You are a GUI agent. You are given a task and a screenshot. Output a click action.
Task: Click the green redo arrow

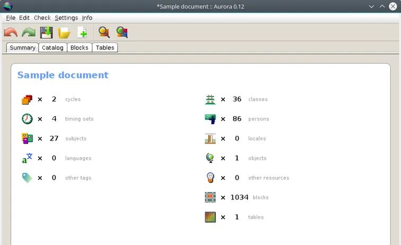[29, 33]
